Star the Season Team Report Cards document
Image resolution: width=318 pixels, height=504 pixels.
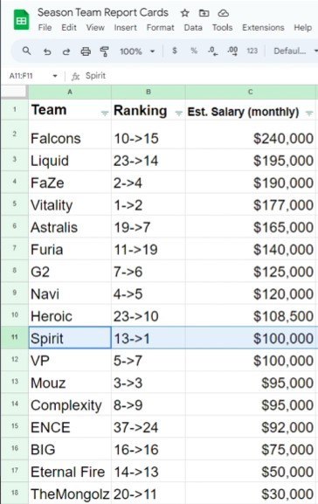coord(184,13)
